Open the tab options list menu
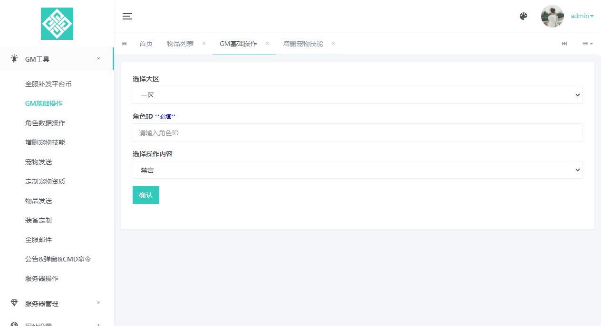601x326 pixels. (588, 44)
